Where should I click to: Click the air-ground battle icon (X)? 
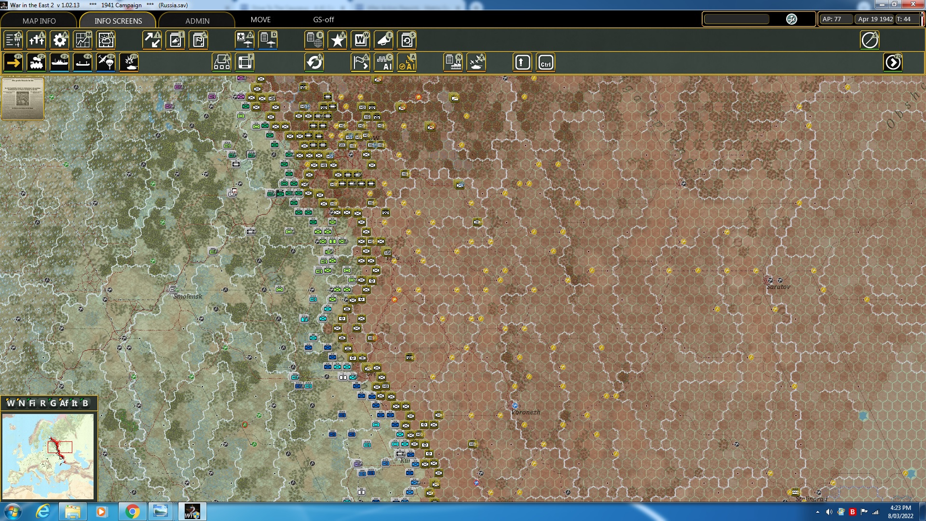coord(476,63)
